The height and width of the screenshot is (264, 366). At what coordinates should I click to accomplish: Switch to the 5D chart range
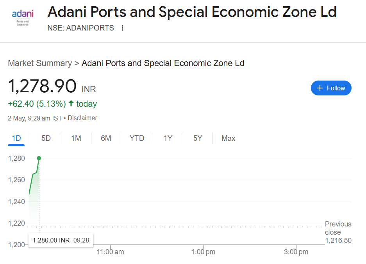point(46,138)
